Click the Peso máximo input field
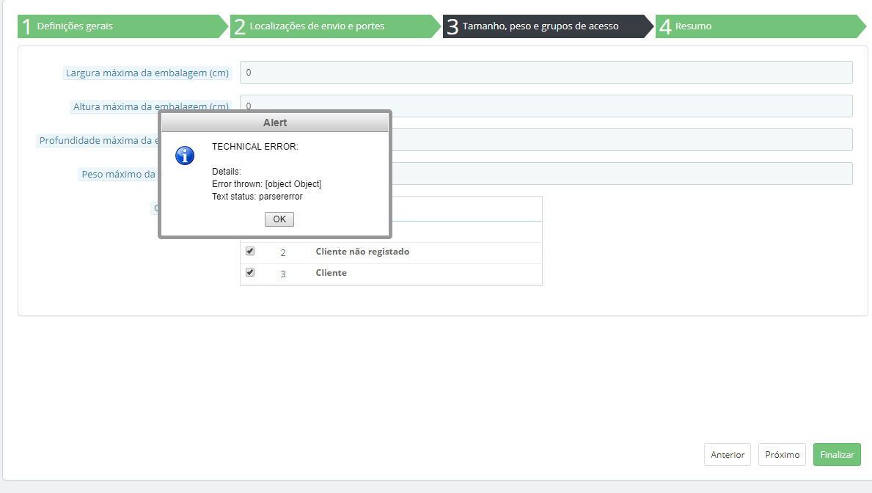 622,174
